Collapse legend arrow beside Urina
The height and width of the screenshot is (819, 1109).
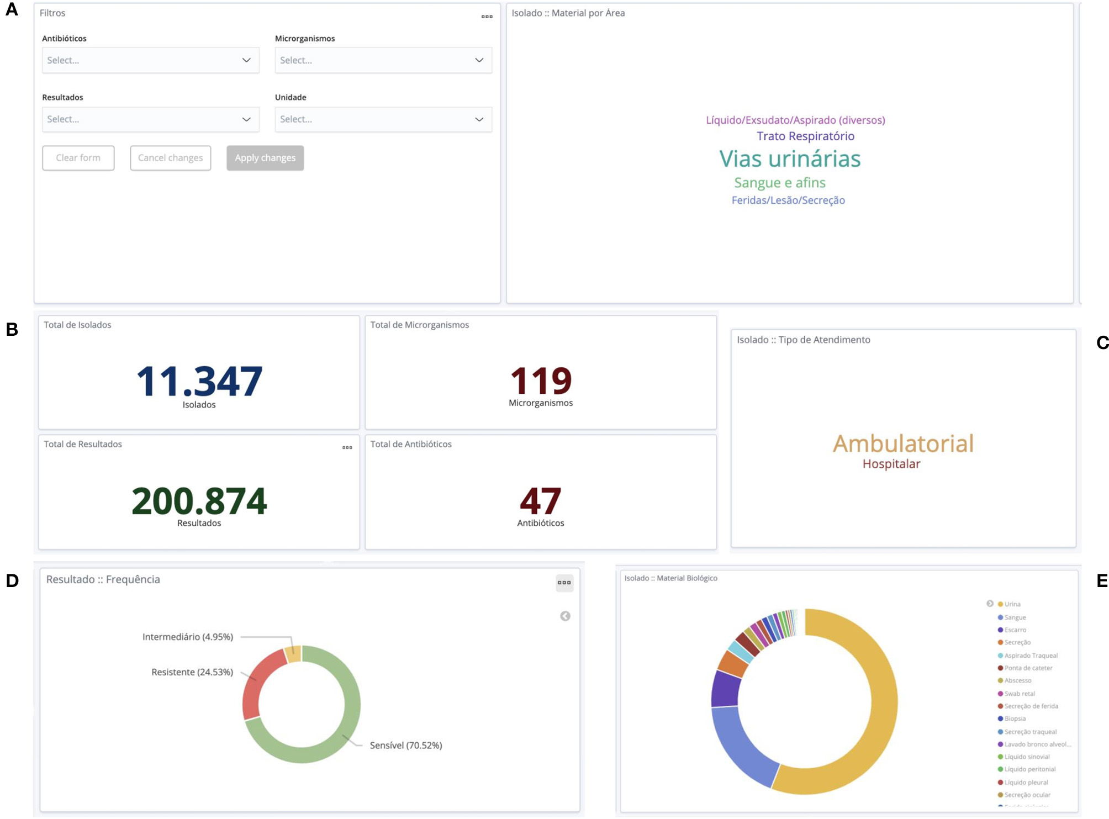(990, 604)
